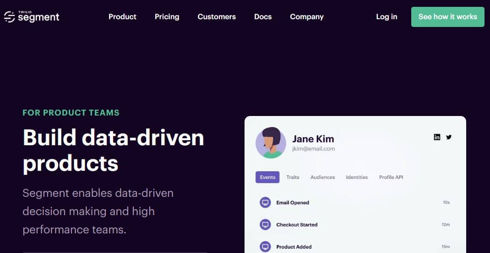Viewport: 490px width, 253px height.
Task: Click the Jane Kim name heading
Action: tap(313, 139)
